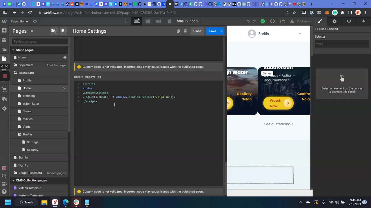Close the Pages panel
371x208 pixels.
pos(32,31)
